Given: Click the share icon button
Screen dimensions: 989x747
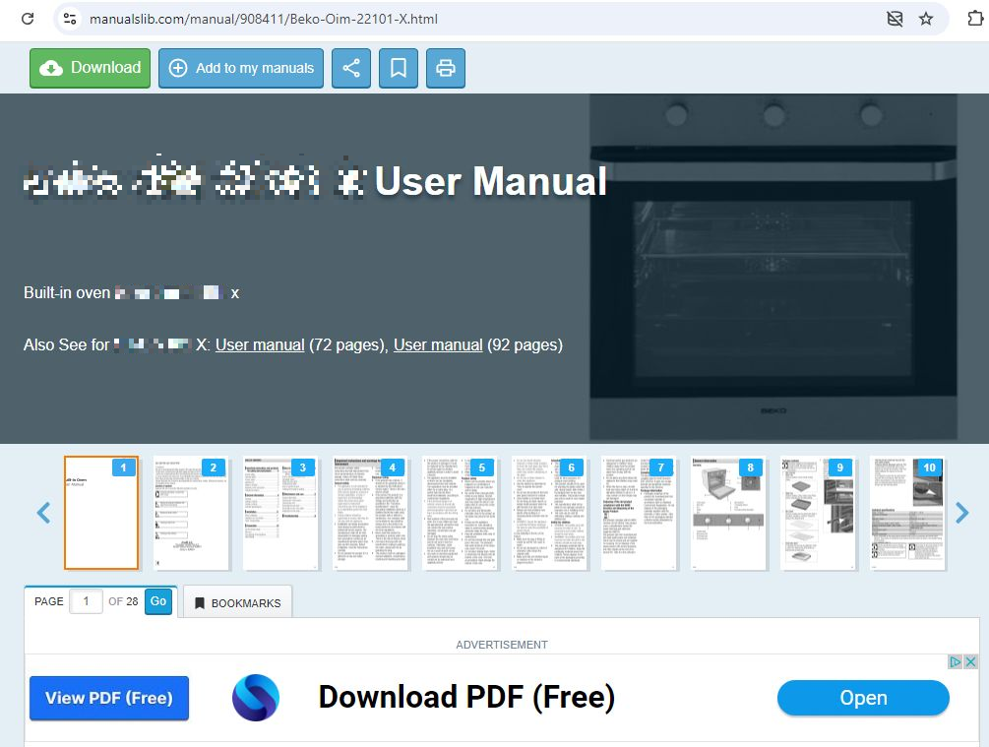Looking at the screenshot, I should 351,68.
